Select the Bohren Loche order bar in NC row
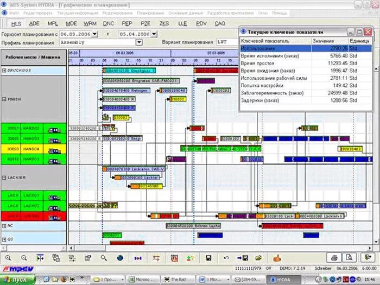The height and width of the screenshot is (285, 380). point(193,226)
